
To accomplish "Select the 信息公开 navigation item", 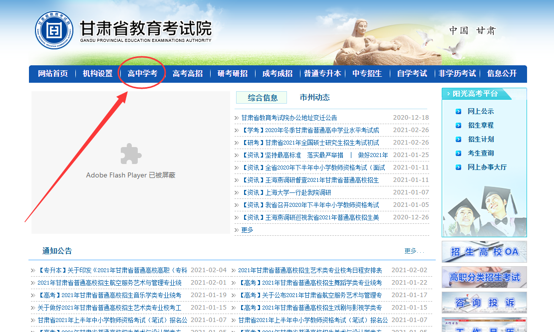I will tap(502, 74).
